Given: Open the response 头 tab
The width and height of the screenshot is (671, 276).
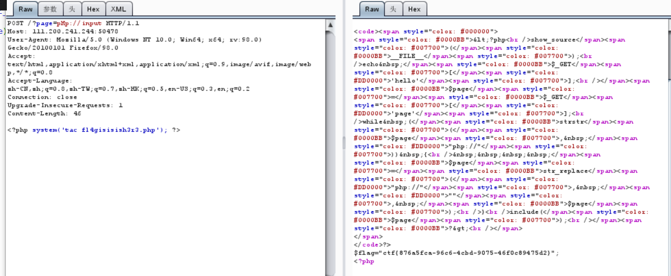Looking at the screenshot, I should tap(393, 9).
